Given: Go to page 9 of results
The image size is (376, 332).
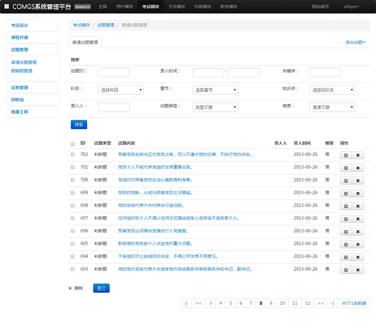Looking at the screenshot, I should pyautogui.click(x=271, y=303).
